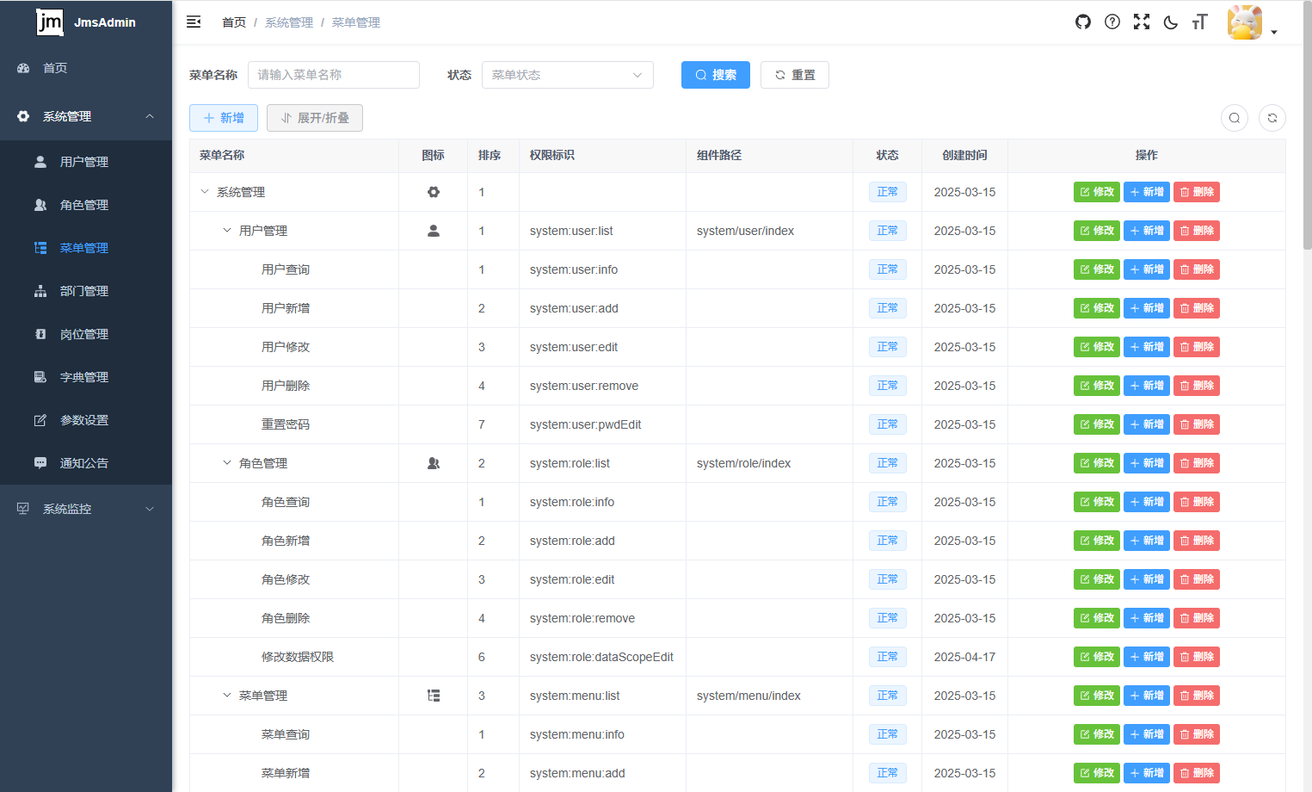Open 用户管理 in the sidebar
1312x792 pixels.
(x=86, y=162)
